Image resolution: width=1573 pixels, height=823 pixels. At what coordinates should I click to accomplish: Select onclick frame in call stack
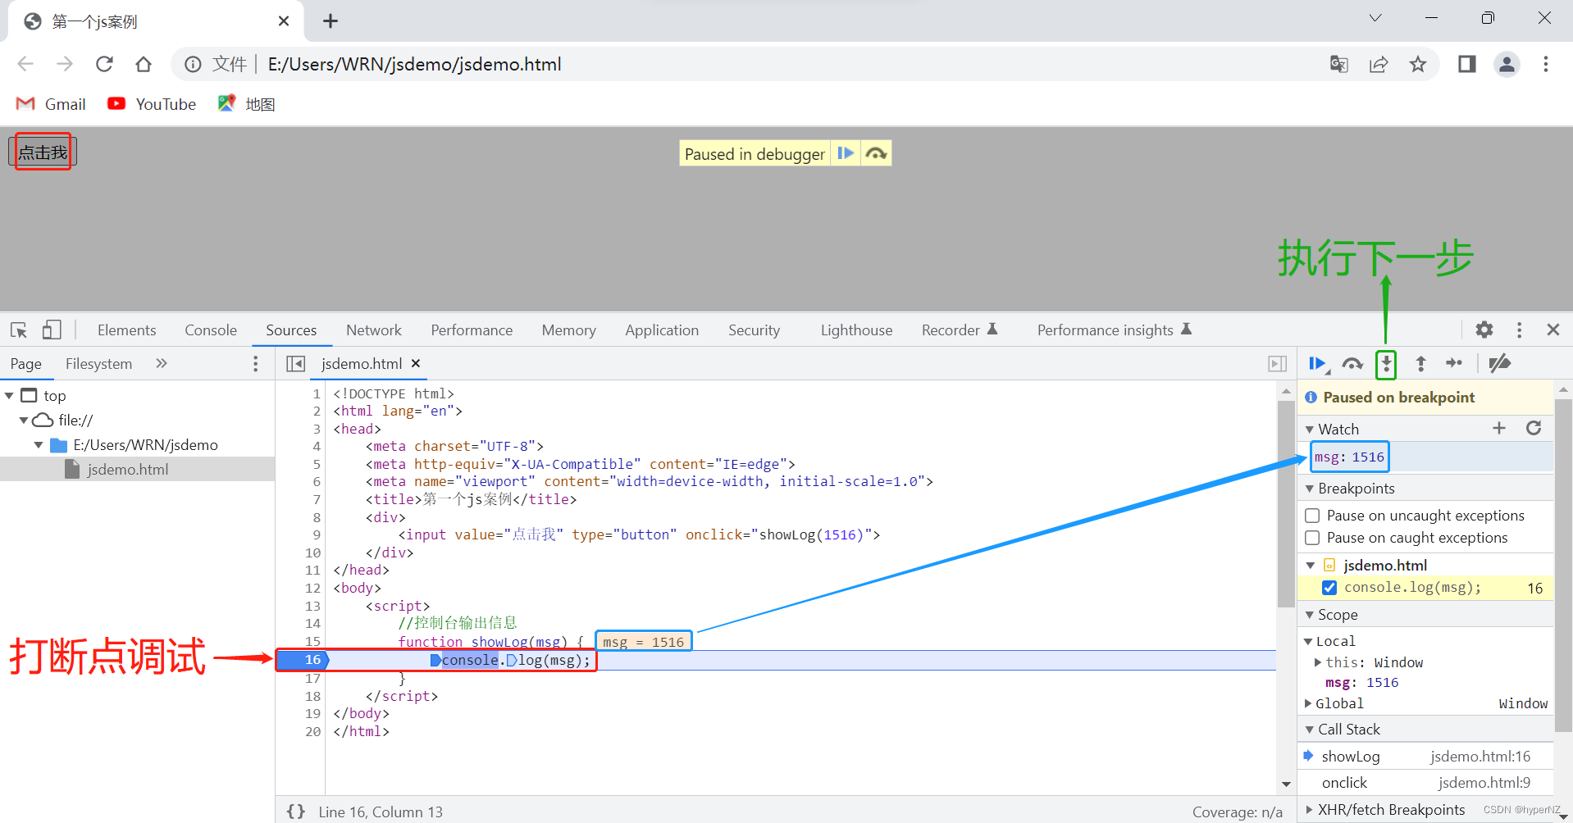coord(1425,783)
